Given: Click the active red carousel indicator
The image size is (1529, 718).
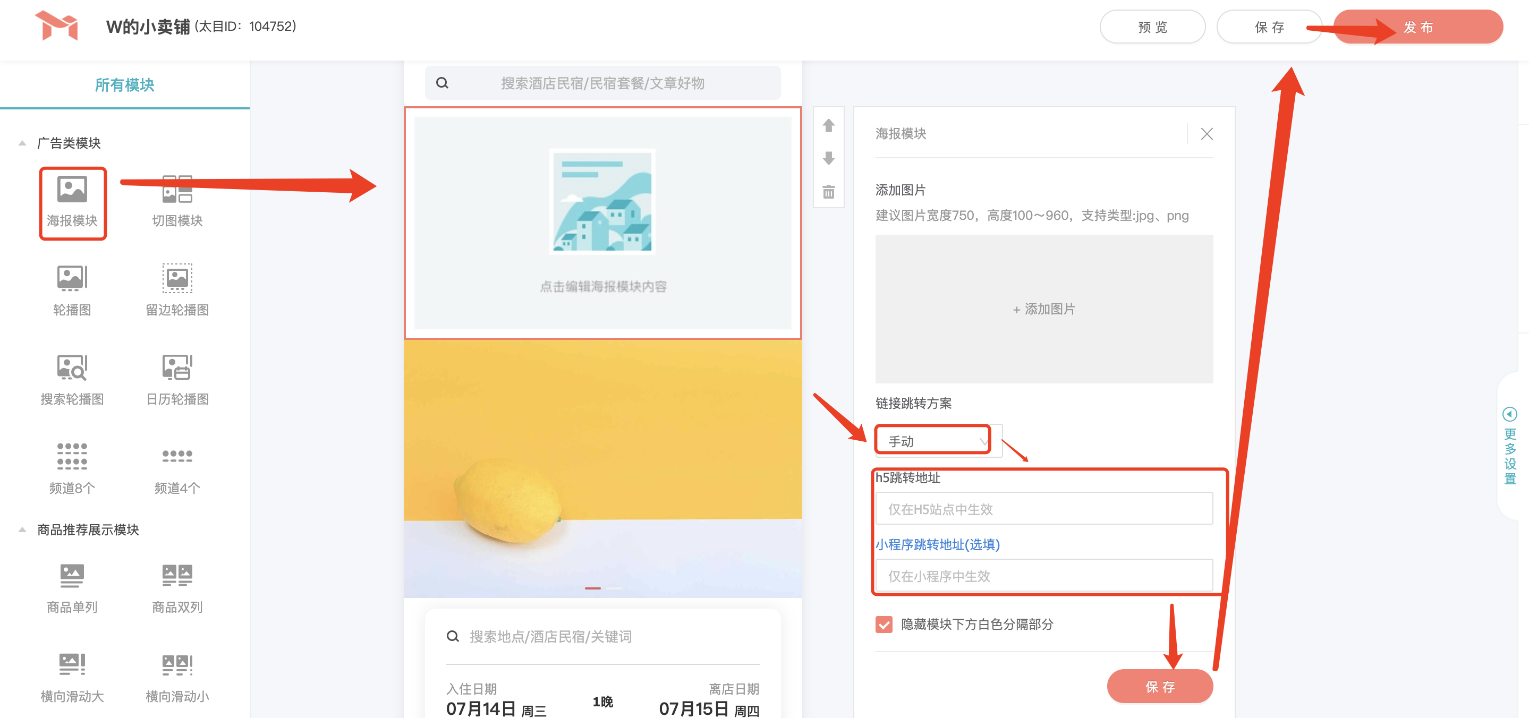Looking at the screenshot, I should (592, 588).
